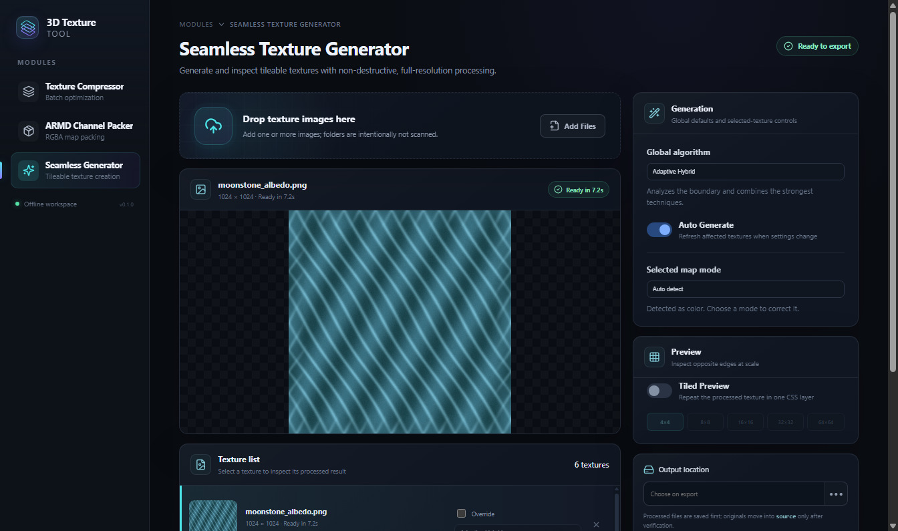This screenshot has width=898, height=531.
Task: Click the Ready in 7.2s status badge
Action: [579, 190]
